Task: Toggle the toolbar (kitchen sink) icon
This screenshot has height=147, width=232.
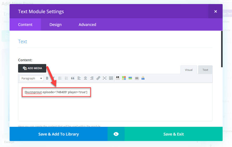Action: click(111, 78)
